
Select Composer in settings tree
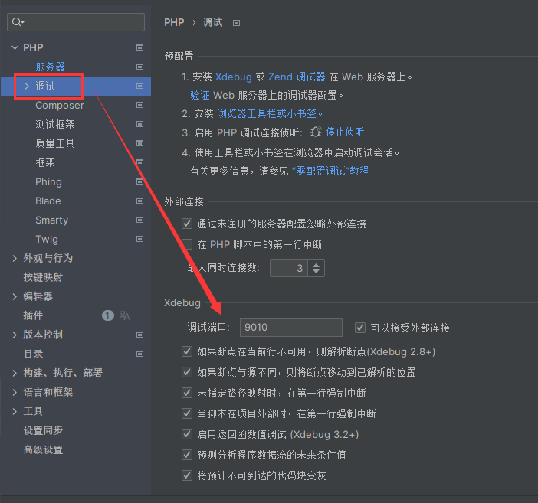[60, 105]
